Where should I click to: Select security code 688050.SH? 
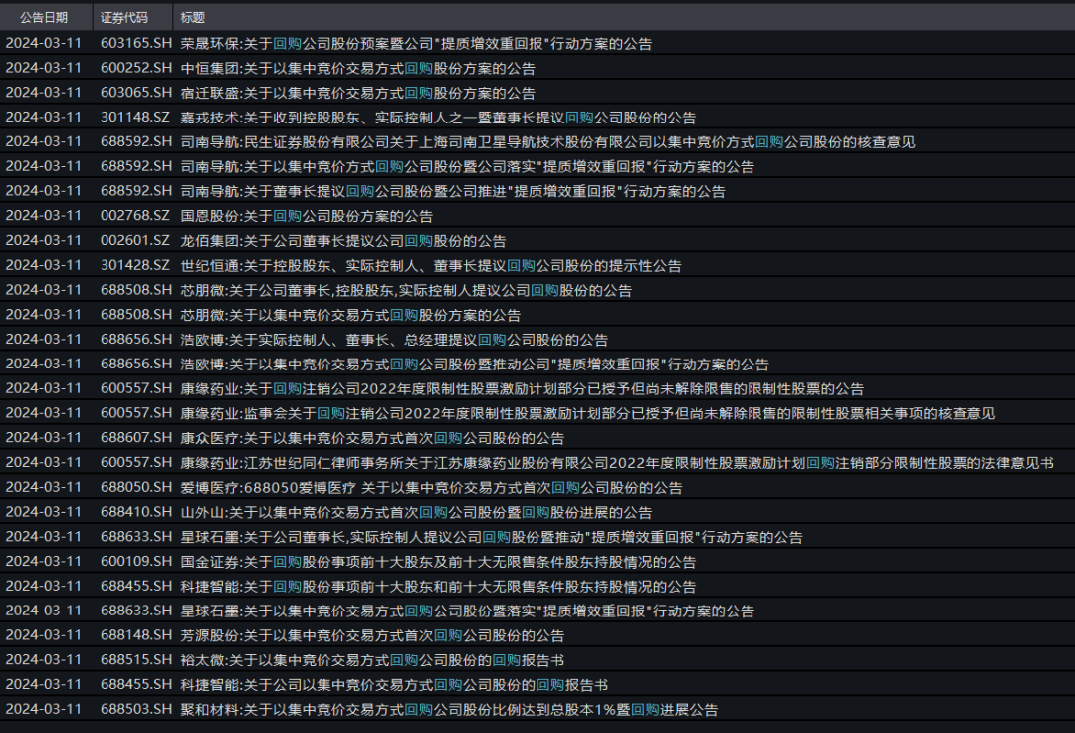click(x=135, y=488)
